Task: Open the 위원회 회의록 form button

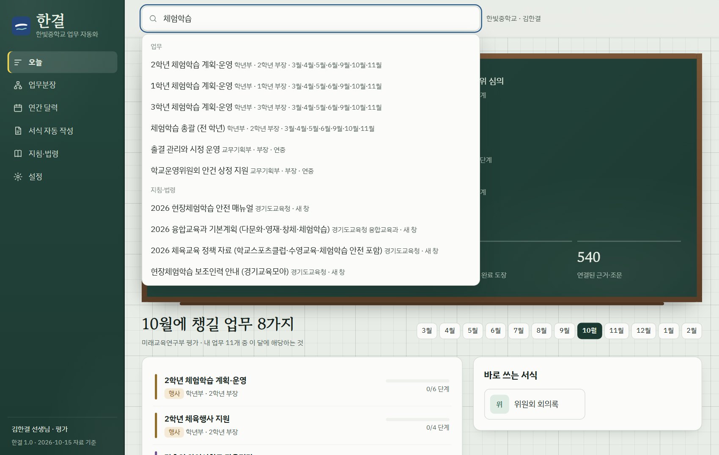Action: click(x=535, y=404)
